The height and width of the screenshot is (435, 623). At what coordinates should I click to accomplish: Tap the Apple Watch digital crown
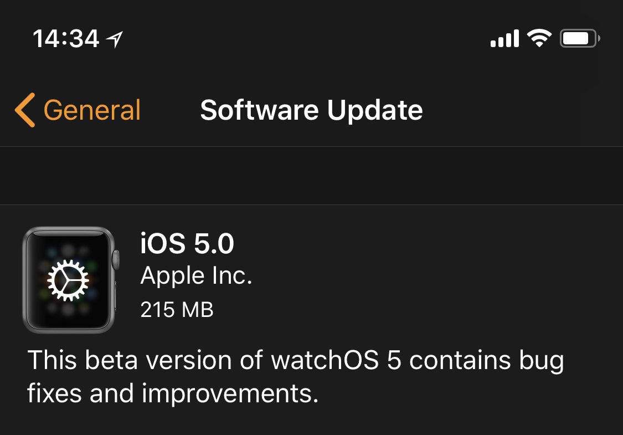point(116,259)
